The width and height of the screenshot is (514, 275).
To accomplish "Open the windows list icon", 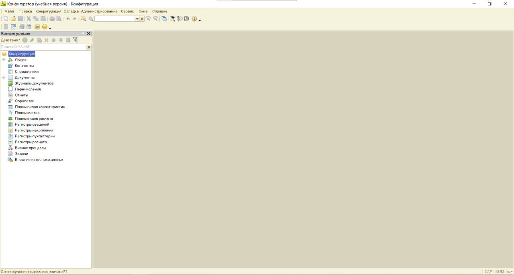I will tap(164, 19).
